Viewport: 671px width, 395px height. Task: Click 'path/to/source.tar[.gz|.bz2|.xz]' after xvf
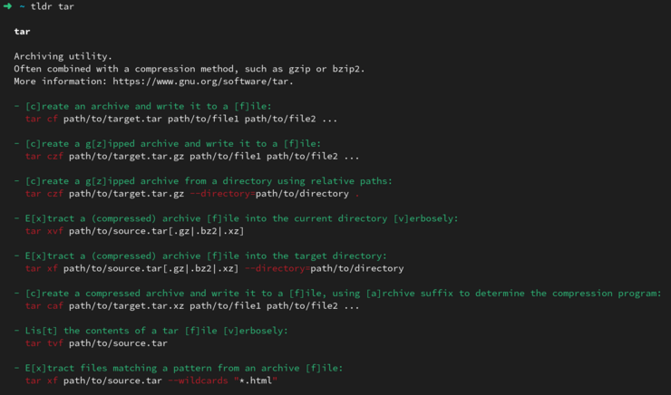click(x=156, y=231)
